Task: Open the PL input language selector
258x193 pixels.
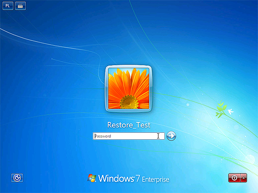Action: (x=8, y=6)
